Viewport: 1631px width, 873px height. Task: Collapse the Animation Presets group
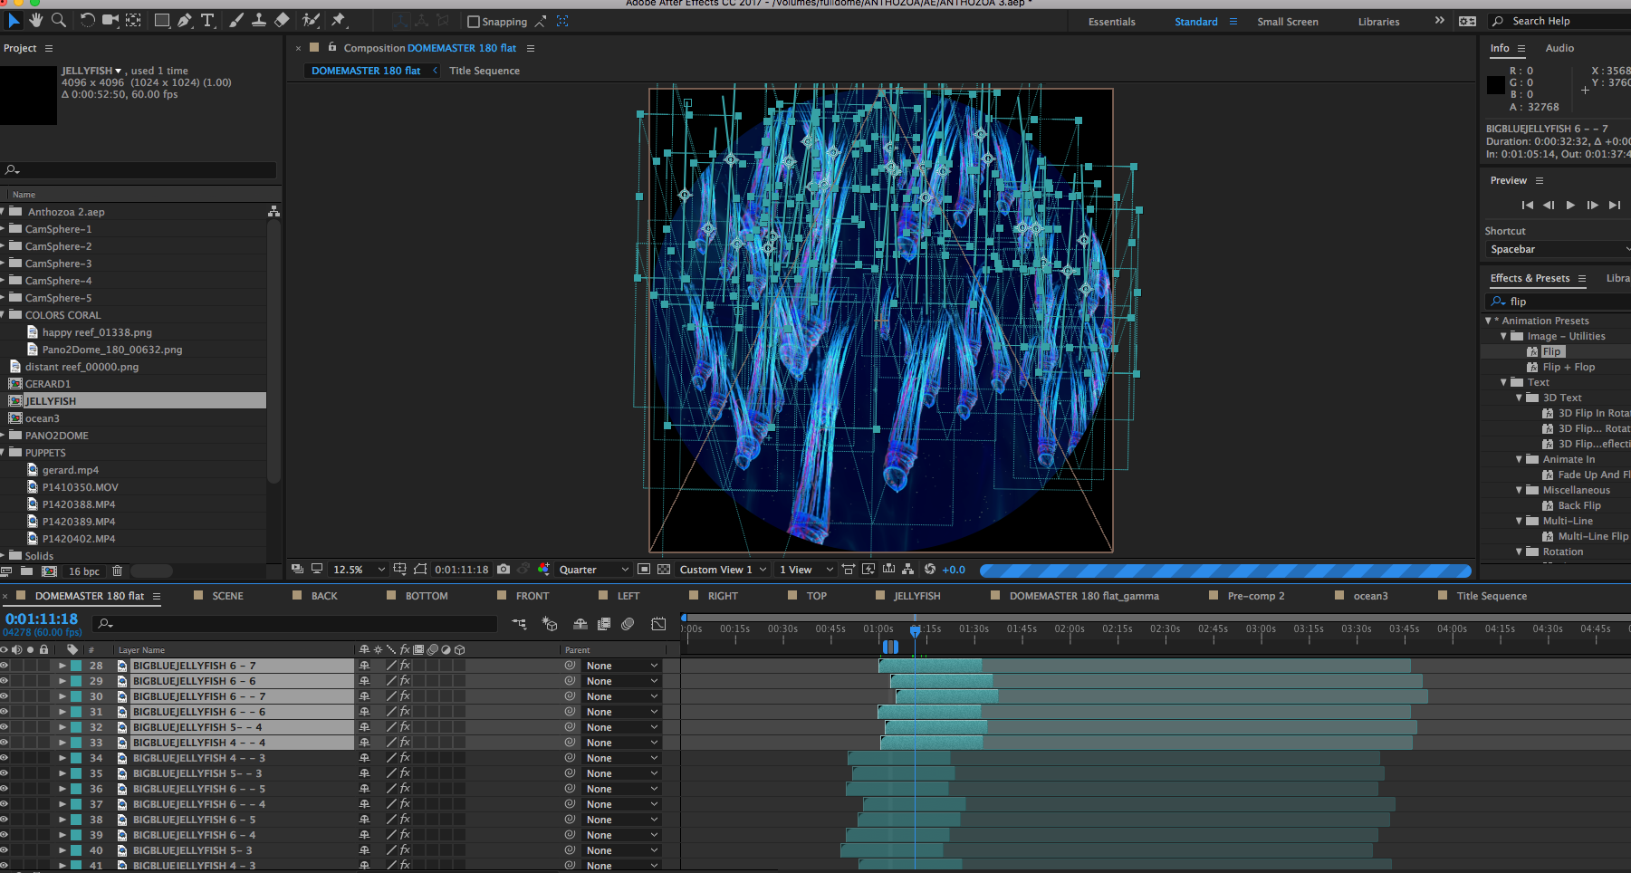1488,321
